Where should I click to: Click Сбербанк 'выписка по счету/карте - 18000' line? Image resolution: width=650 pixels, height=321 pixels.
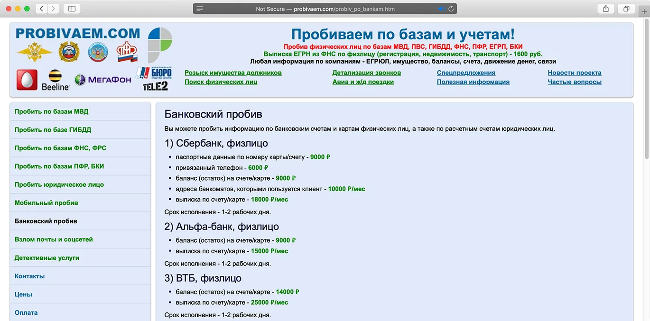pos(232,199)
